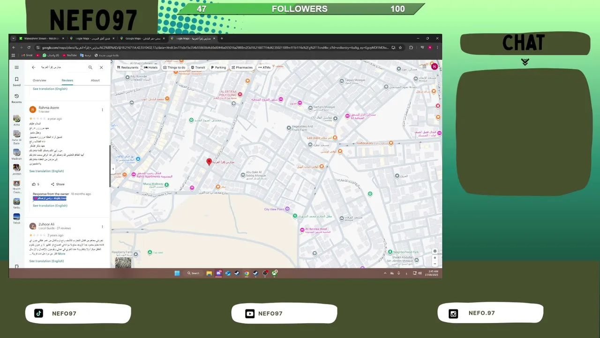Reload the current page
This screenshot has width=600, height=338.
(x=29, y=47)
